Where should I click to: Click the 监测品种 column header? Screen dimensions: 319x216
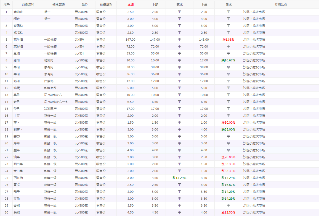[x=28, y=5]
